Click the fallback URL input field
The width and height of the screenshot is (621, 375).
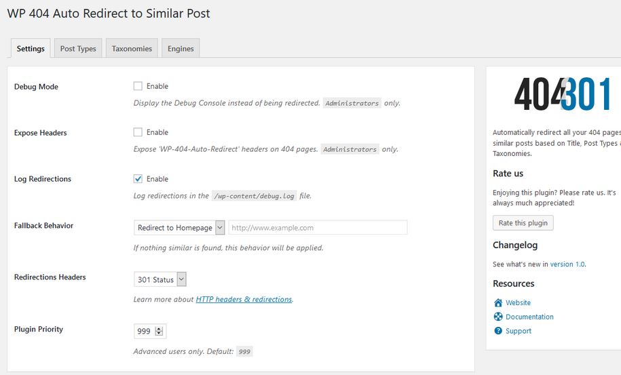318,227
